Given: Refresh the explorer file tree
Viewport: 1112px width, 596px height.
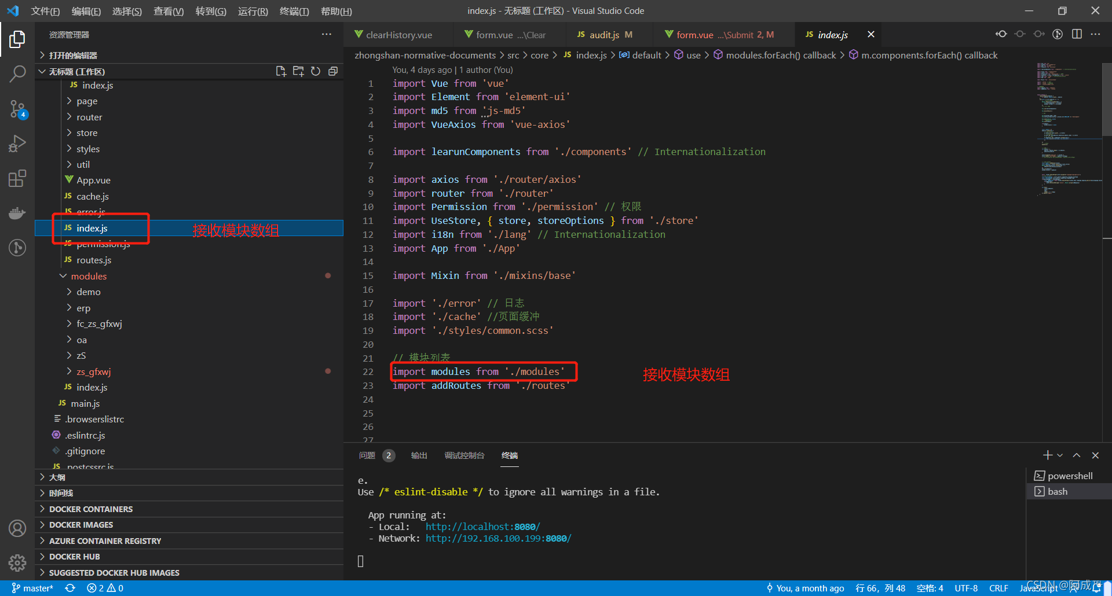Looking at the screenshot, I should point(316,71).
